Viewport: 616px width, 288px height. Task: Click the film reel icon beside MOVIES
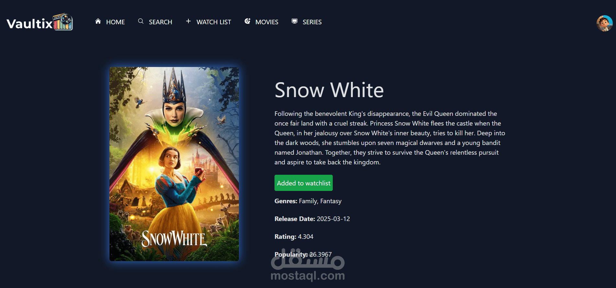[247, 21]
